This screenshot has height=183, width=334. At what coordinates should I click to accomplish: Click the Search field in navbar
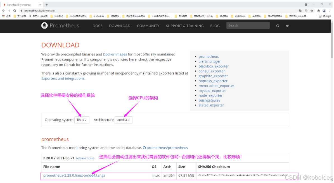pyautogui.click(x=248, y=25)
